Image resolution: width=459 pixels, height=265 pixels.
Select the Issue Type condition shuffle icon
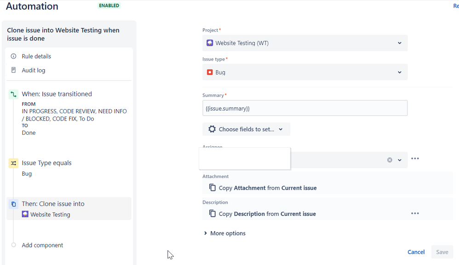(13, 163)
